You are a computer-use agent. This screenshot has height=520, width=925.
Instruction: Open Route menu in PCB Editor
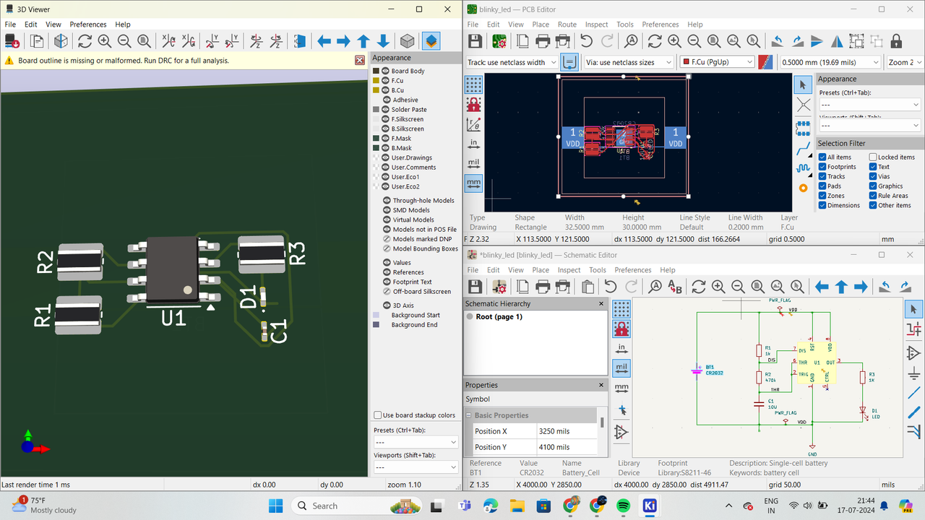567,24
